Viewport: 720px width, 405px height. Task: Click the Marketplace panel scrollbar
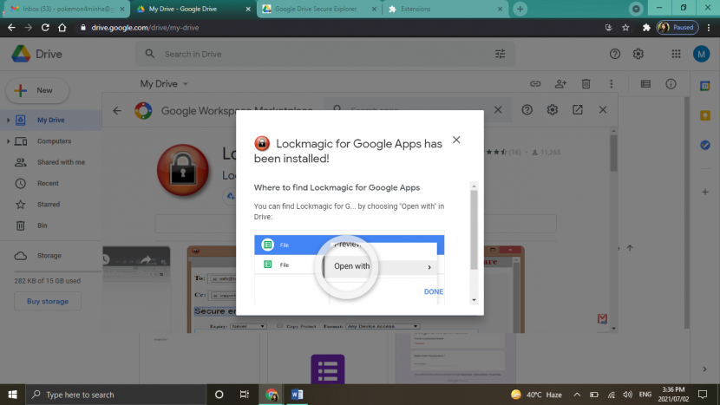[613, 154]
